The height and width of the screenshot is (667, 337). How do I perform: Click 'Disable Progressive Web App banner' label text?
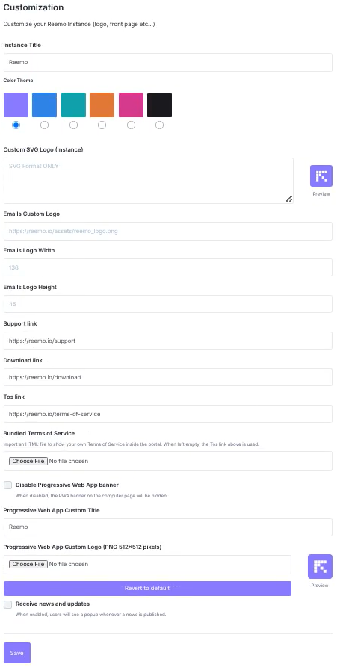(x=67, y=485)
